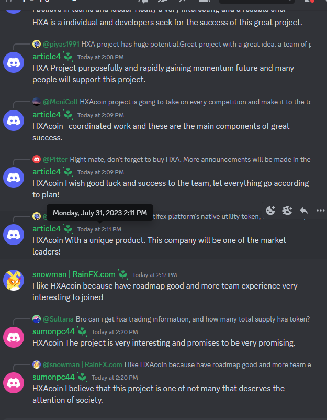Click the article4 username at 2:11 PM

pyautogui.click(x=47, y=229)
